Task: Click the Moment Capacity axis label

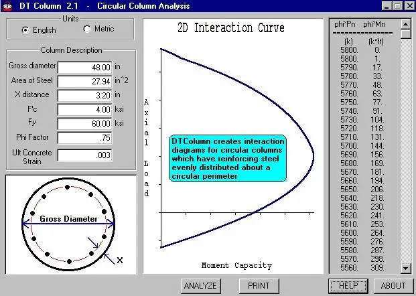Action: (x=236, y=265)
